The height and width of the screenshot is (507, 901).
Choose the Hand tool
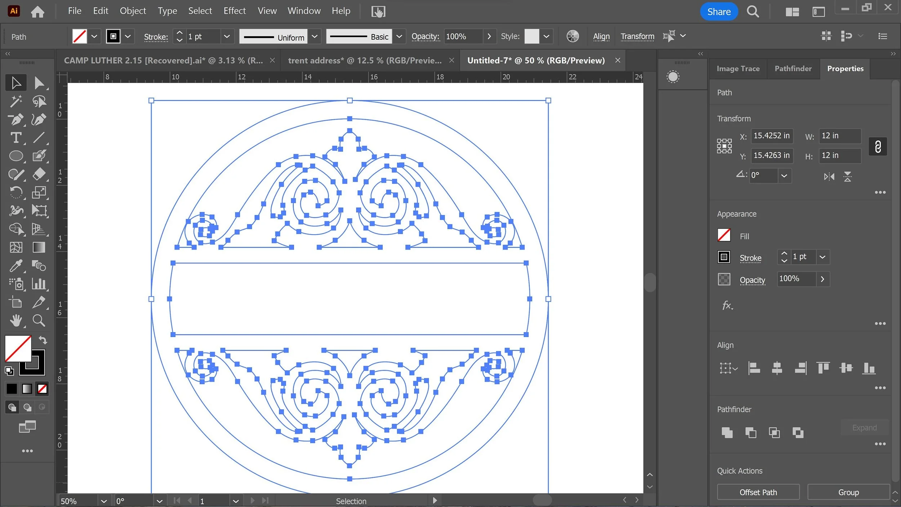[16, 320]
